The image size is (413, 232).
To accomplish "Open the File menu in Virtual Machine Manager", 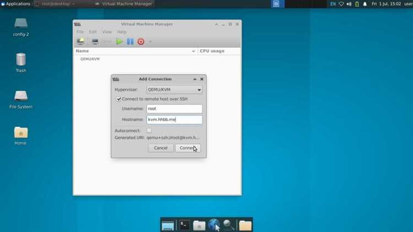I will tap(80, 32).
